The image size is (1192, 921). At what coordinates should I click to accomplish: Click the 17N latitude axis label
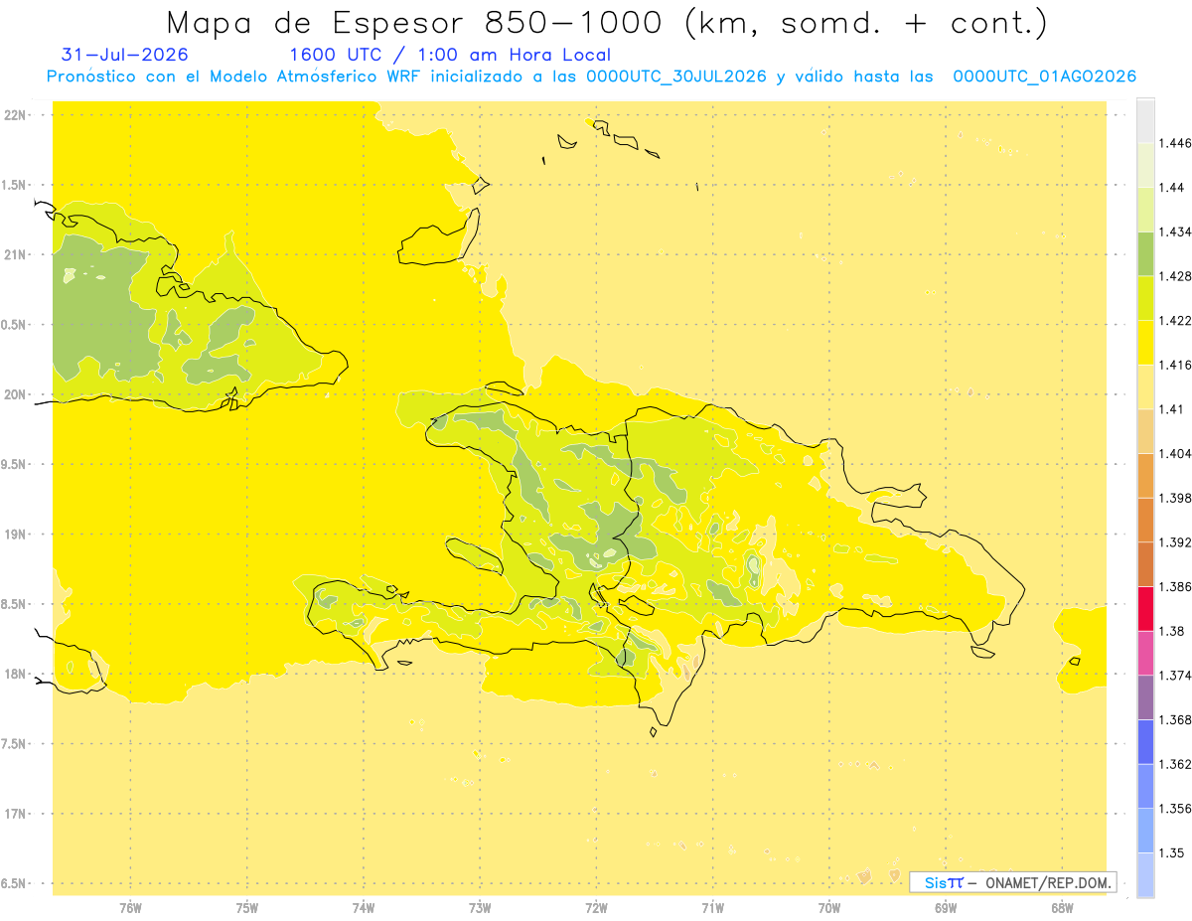coord(15,814)
